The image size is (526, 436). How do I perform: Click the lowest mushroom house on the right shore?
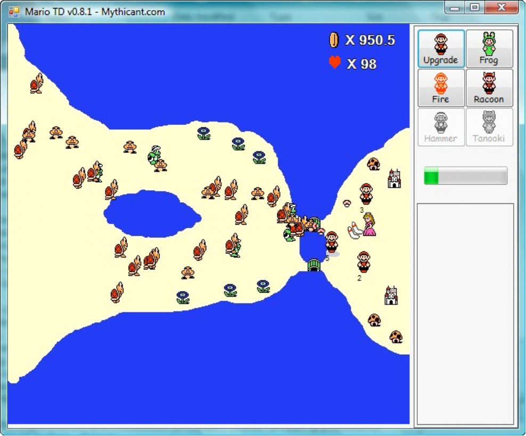coord(396,337)
